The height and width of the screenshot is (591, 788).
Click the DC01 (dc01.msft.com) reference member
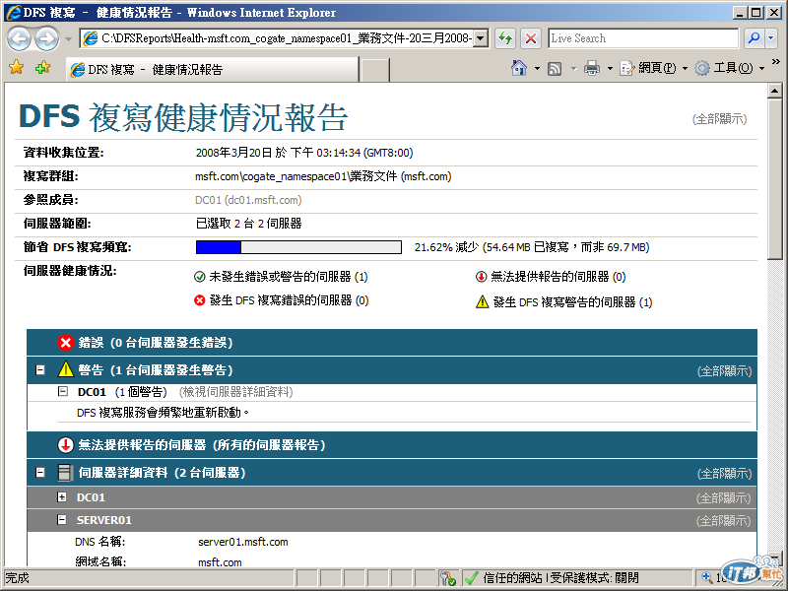coord(248,200)
